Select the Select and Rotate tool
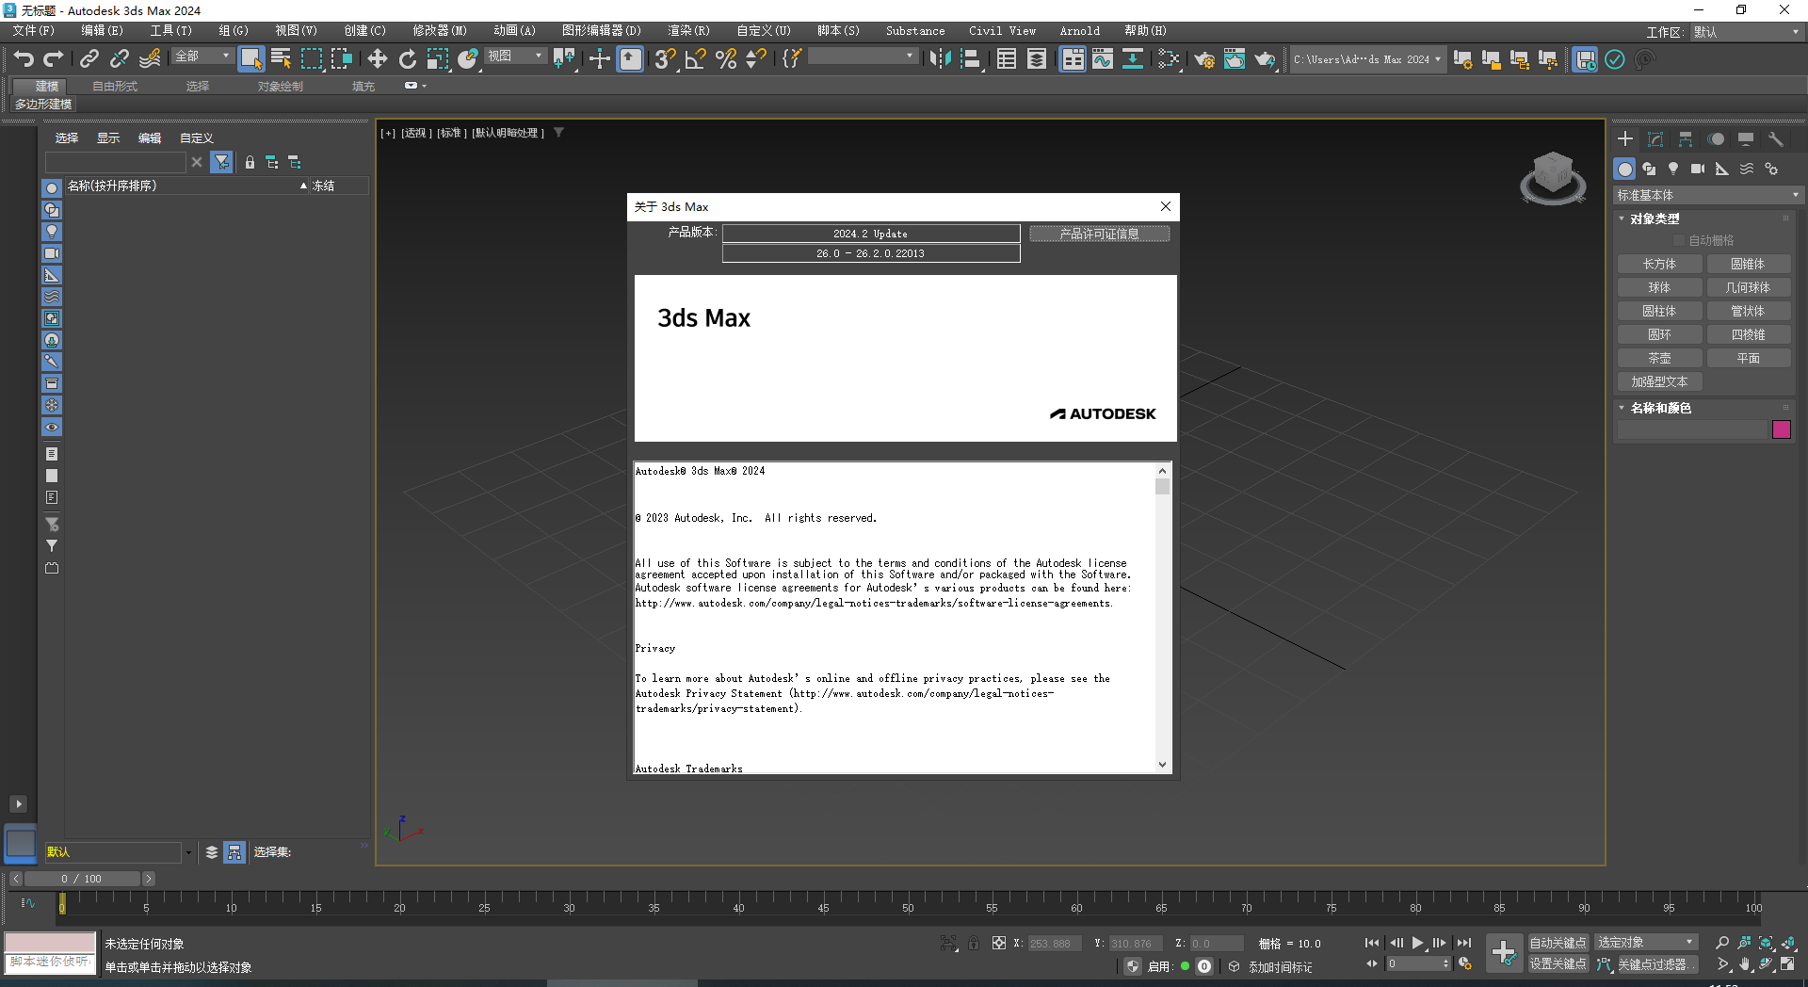 (x=407, y=58)
